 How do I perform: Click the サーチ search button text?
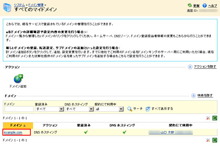click(138, 109)
